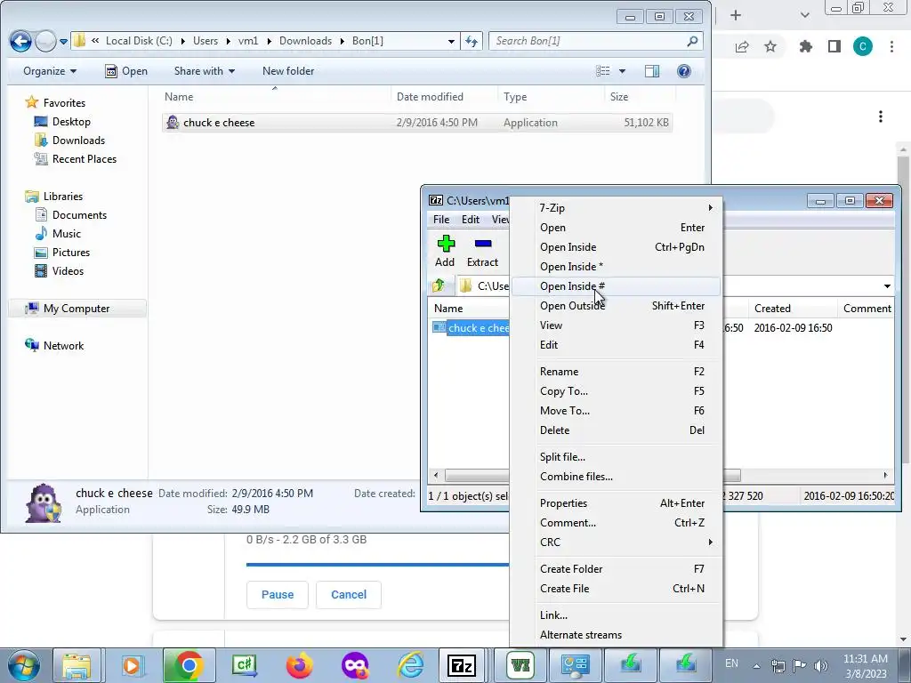Open the File menu in 7-Zip
This screenshot has height=683, width=911.
tap(441, 220)
